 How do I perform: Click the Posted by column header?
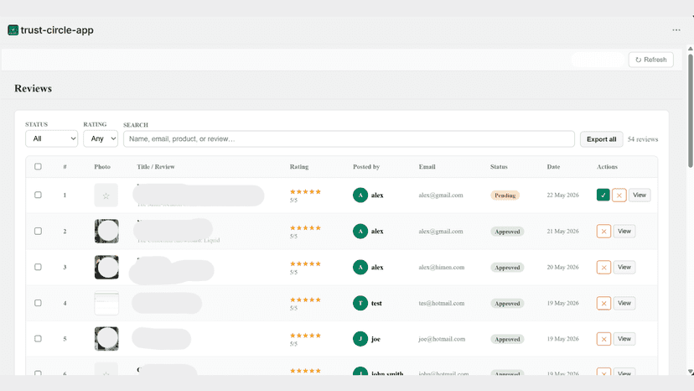(x=366, y=167)
